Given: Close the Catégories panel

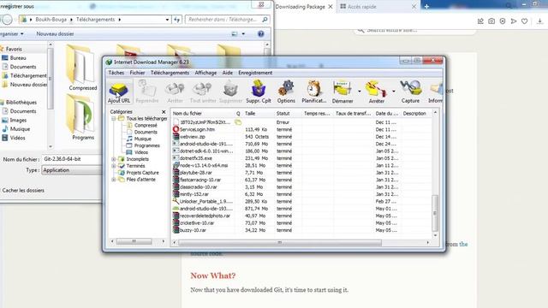Looking at the screenshot, I should (164, 112).
